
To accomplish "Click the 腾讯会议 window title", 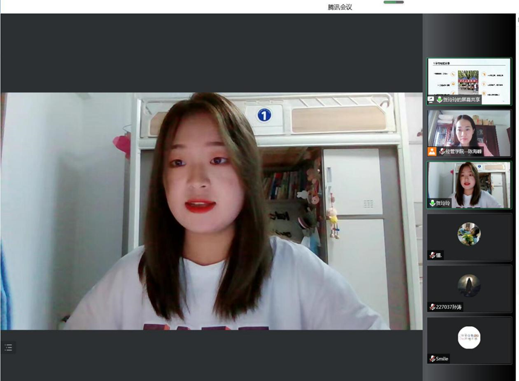I will tap(340, 7).
